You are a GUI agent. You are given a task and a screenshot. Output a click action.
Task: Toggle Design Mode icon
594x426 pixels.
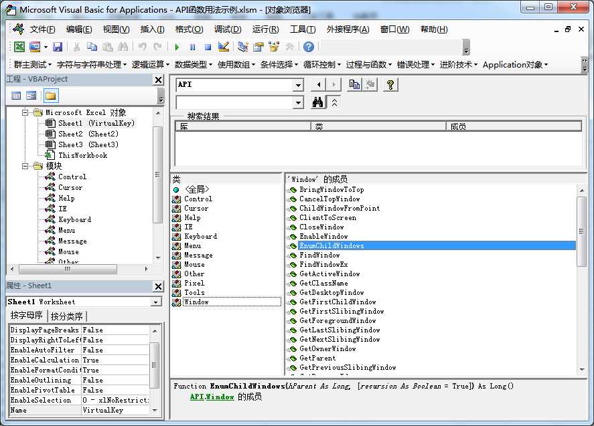click(x=224, y=47)
